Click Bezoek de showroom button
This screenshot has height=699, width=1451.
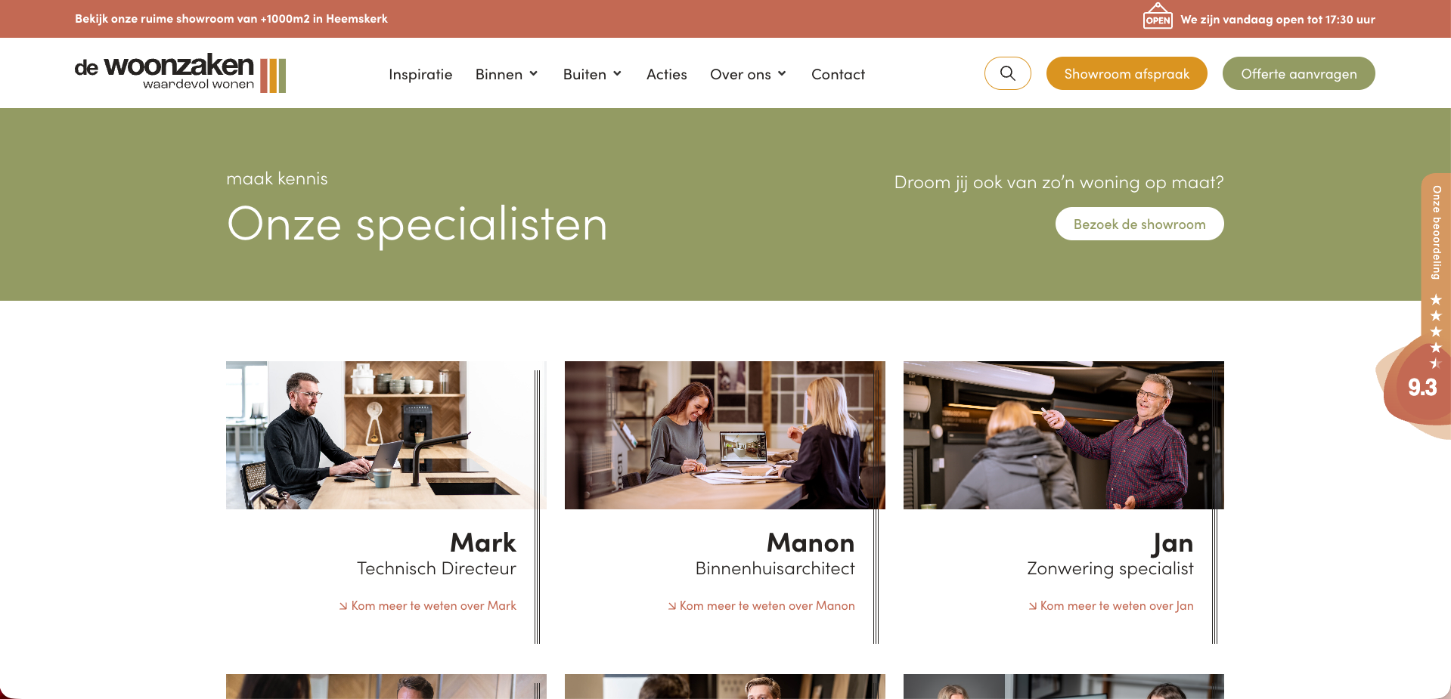point(1139,224)
